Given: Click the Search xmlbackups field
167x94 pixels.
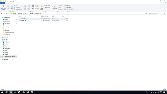Looking at the screenshot, I should tap(157, 14).
